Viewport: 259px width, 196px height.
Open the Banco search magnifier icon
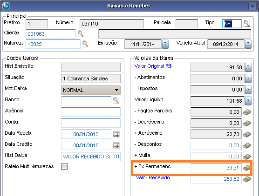pos(116,100)
